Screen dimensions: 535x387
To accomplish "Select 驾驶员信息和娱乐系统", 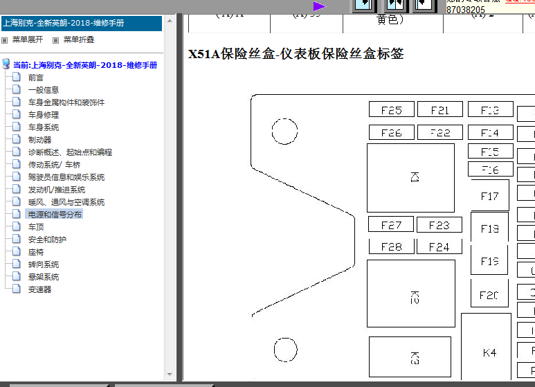I will (66, 177).
